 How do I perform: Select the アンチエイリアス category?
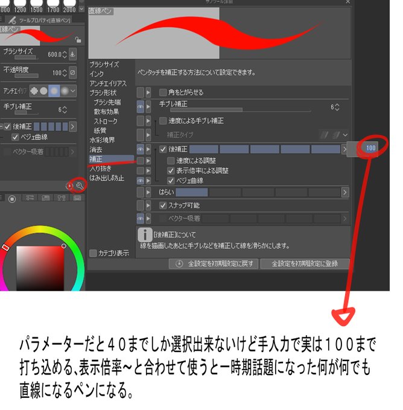[108, 83]
